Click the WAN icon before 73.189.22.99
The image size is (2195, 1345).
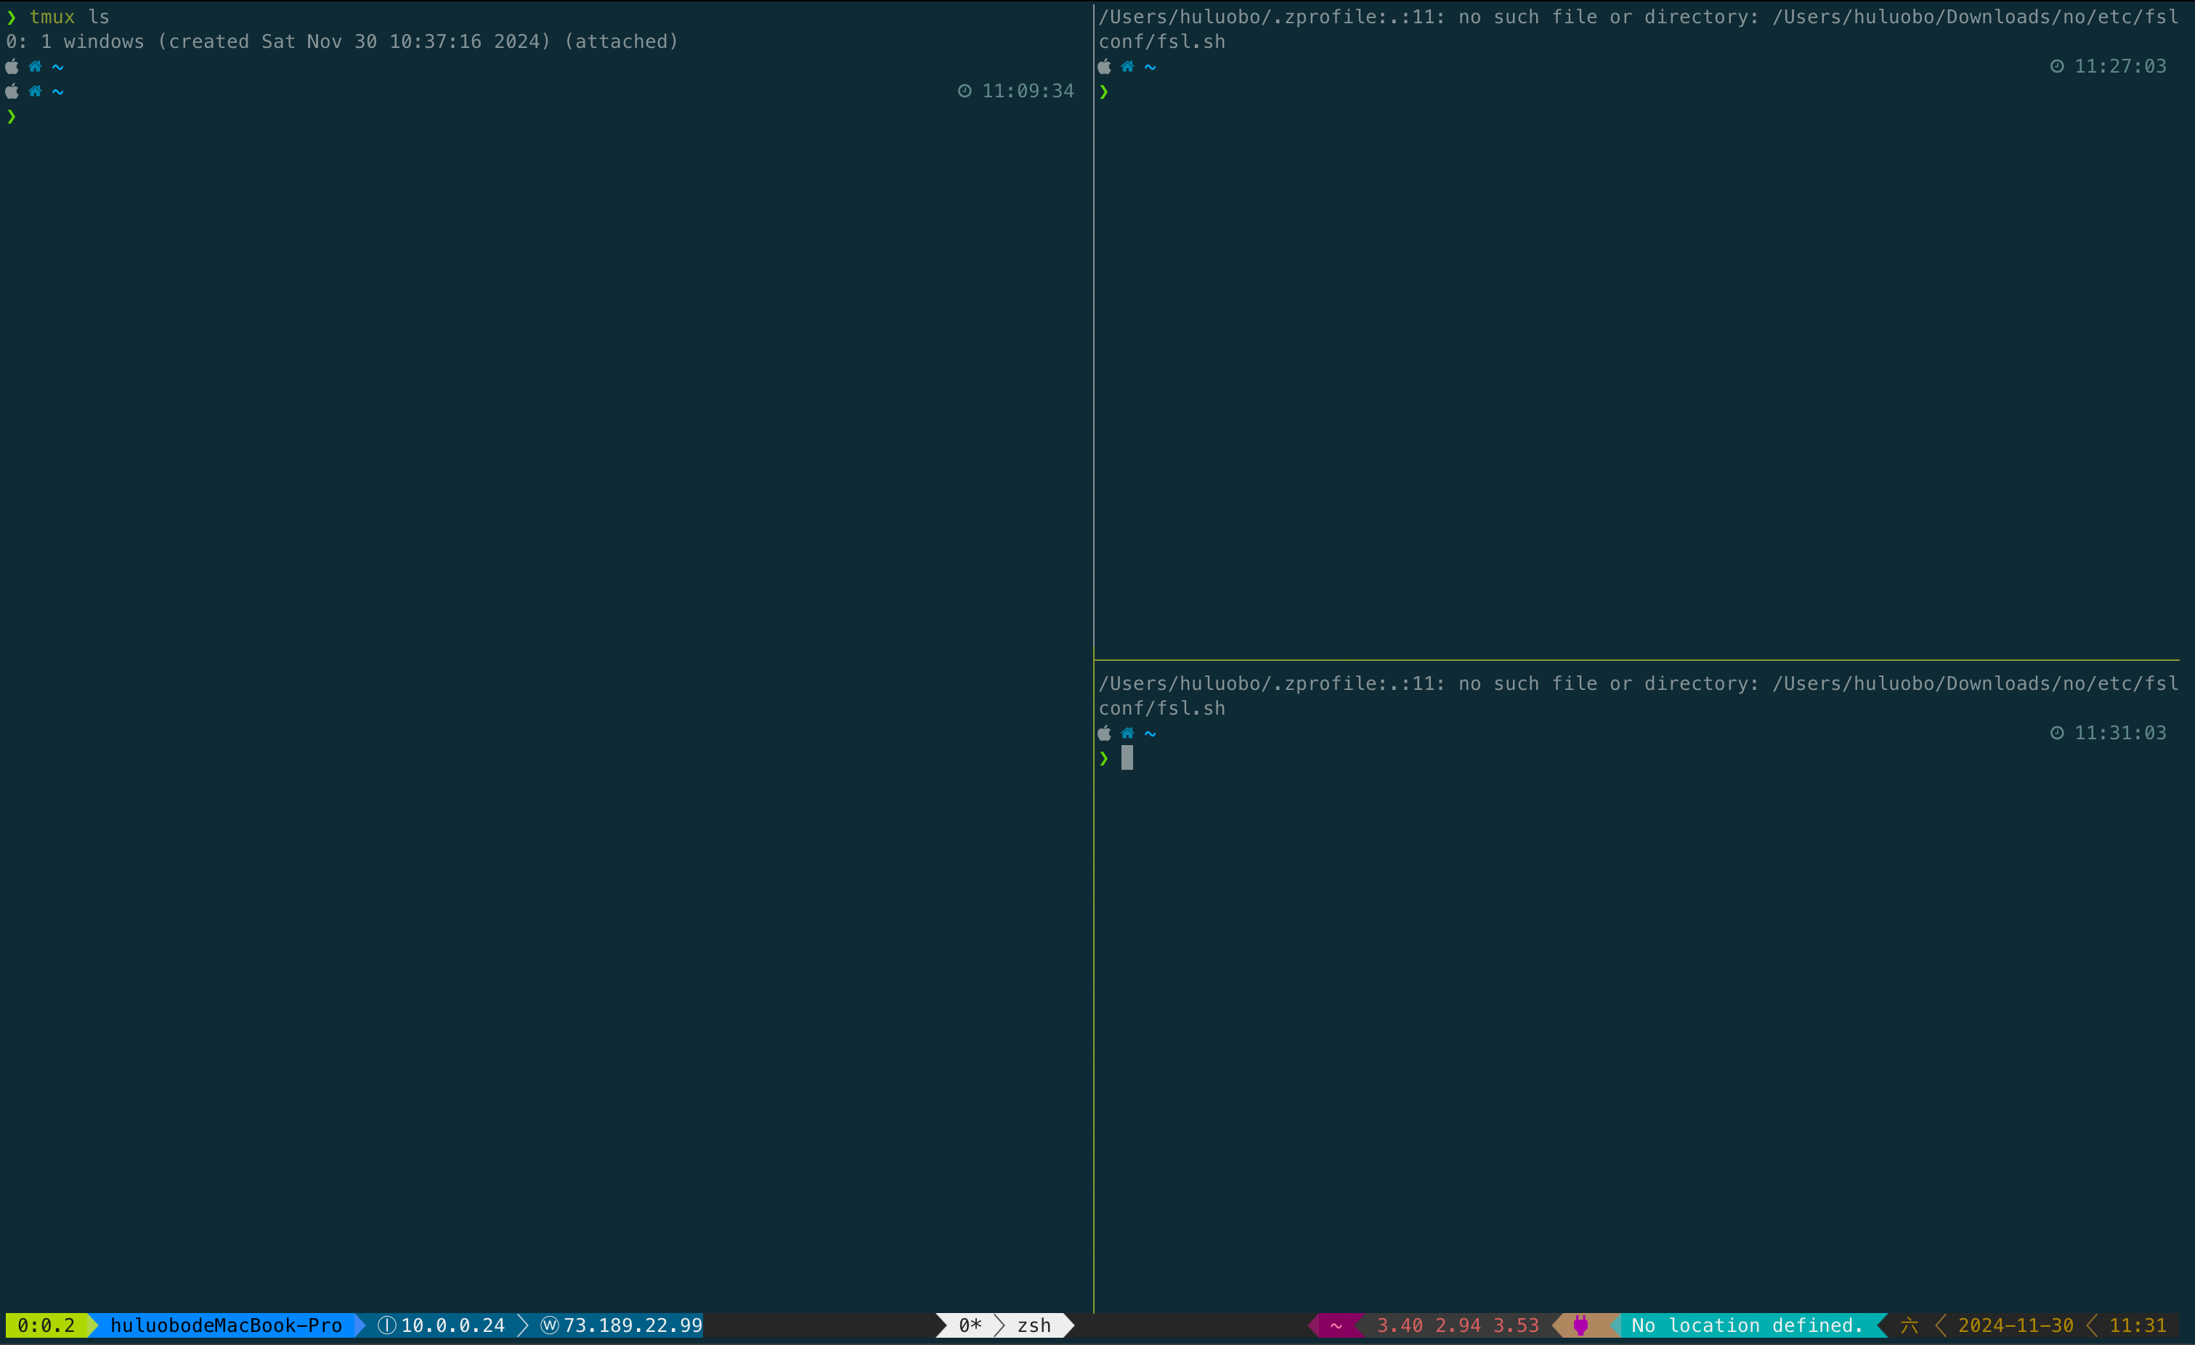(x=550, y=1325)
